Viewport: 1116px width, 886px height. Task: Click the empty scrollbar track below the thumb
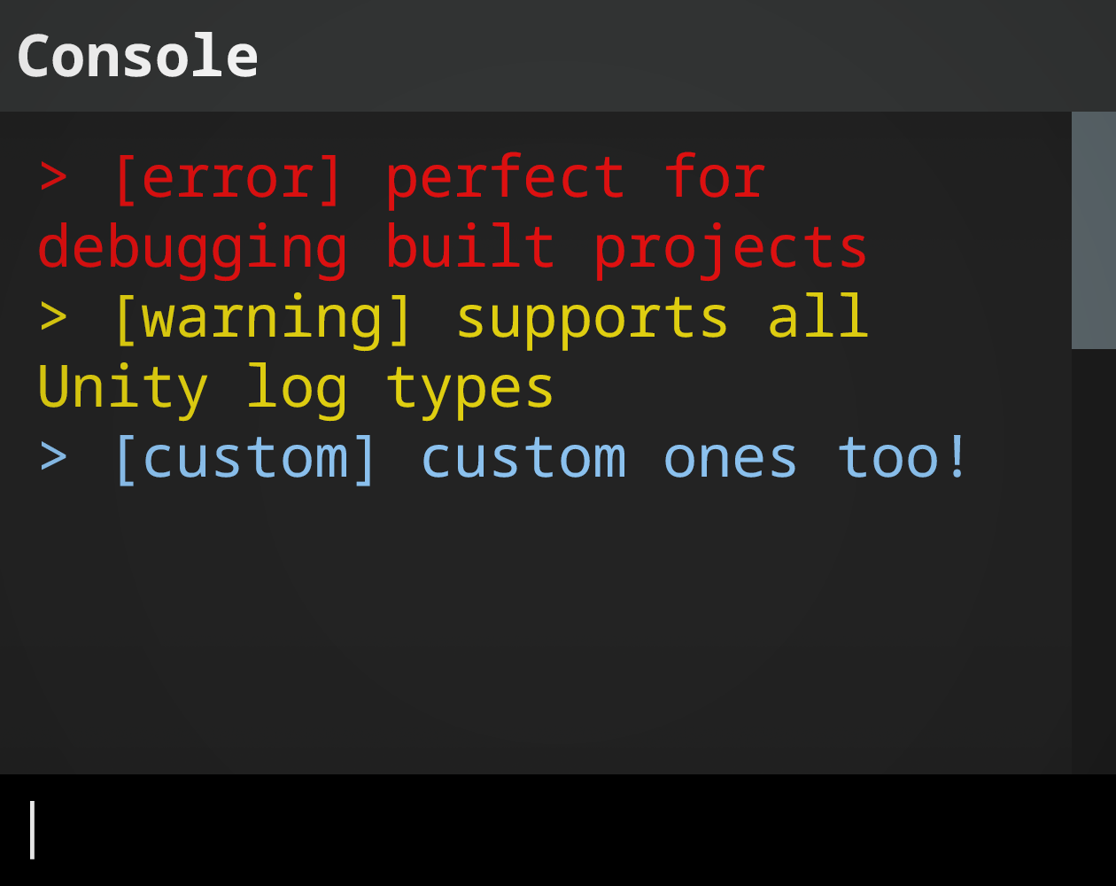pos(1093,558)
